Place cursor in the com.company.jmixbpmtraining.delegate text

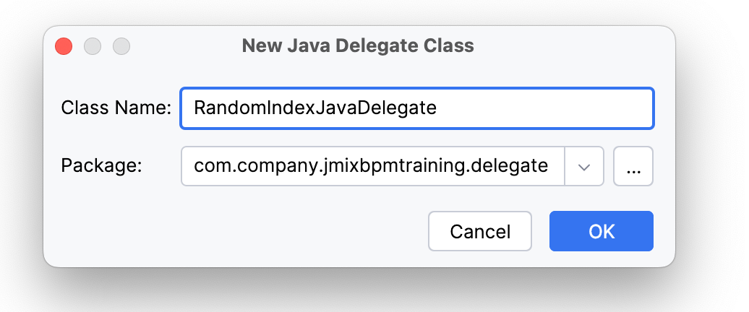point(370,166)
